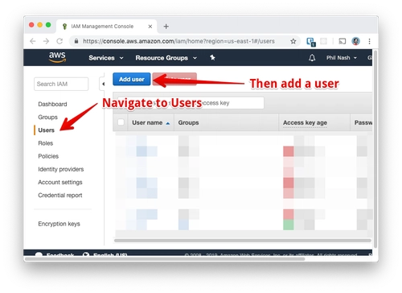Open Chrome's three-dot menu
This screenshot has height=293, width=402.
click(x=369, y=41)
